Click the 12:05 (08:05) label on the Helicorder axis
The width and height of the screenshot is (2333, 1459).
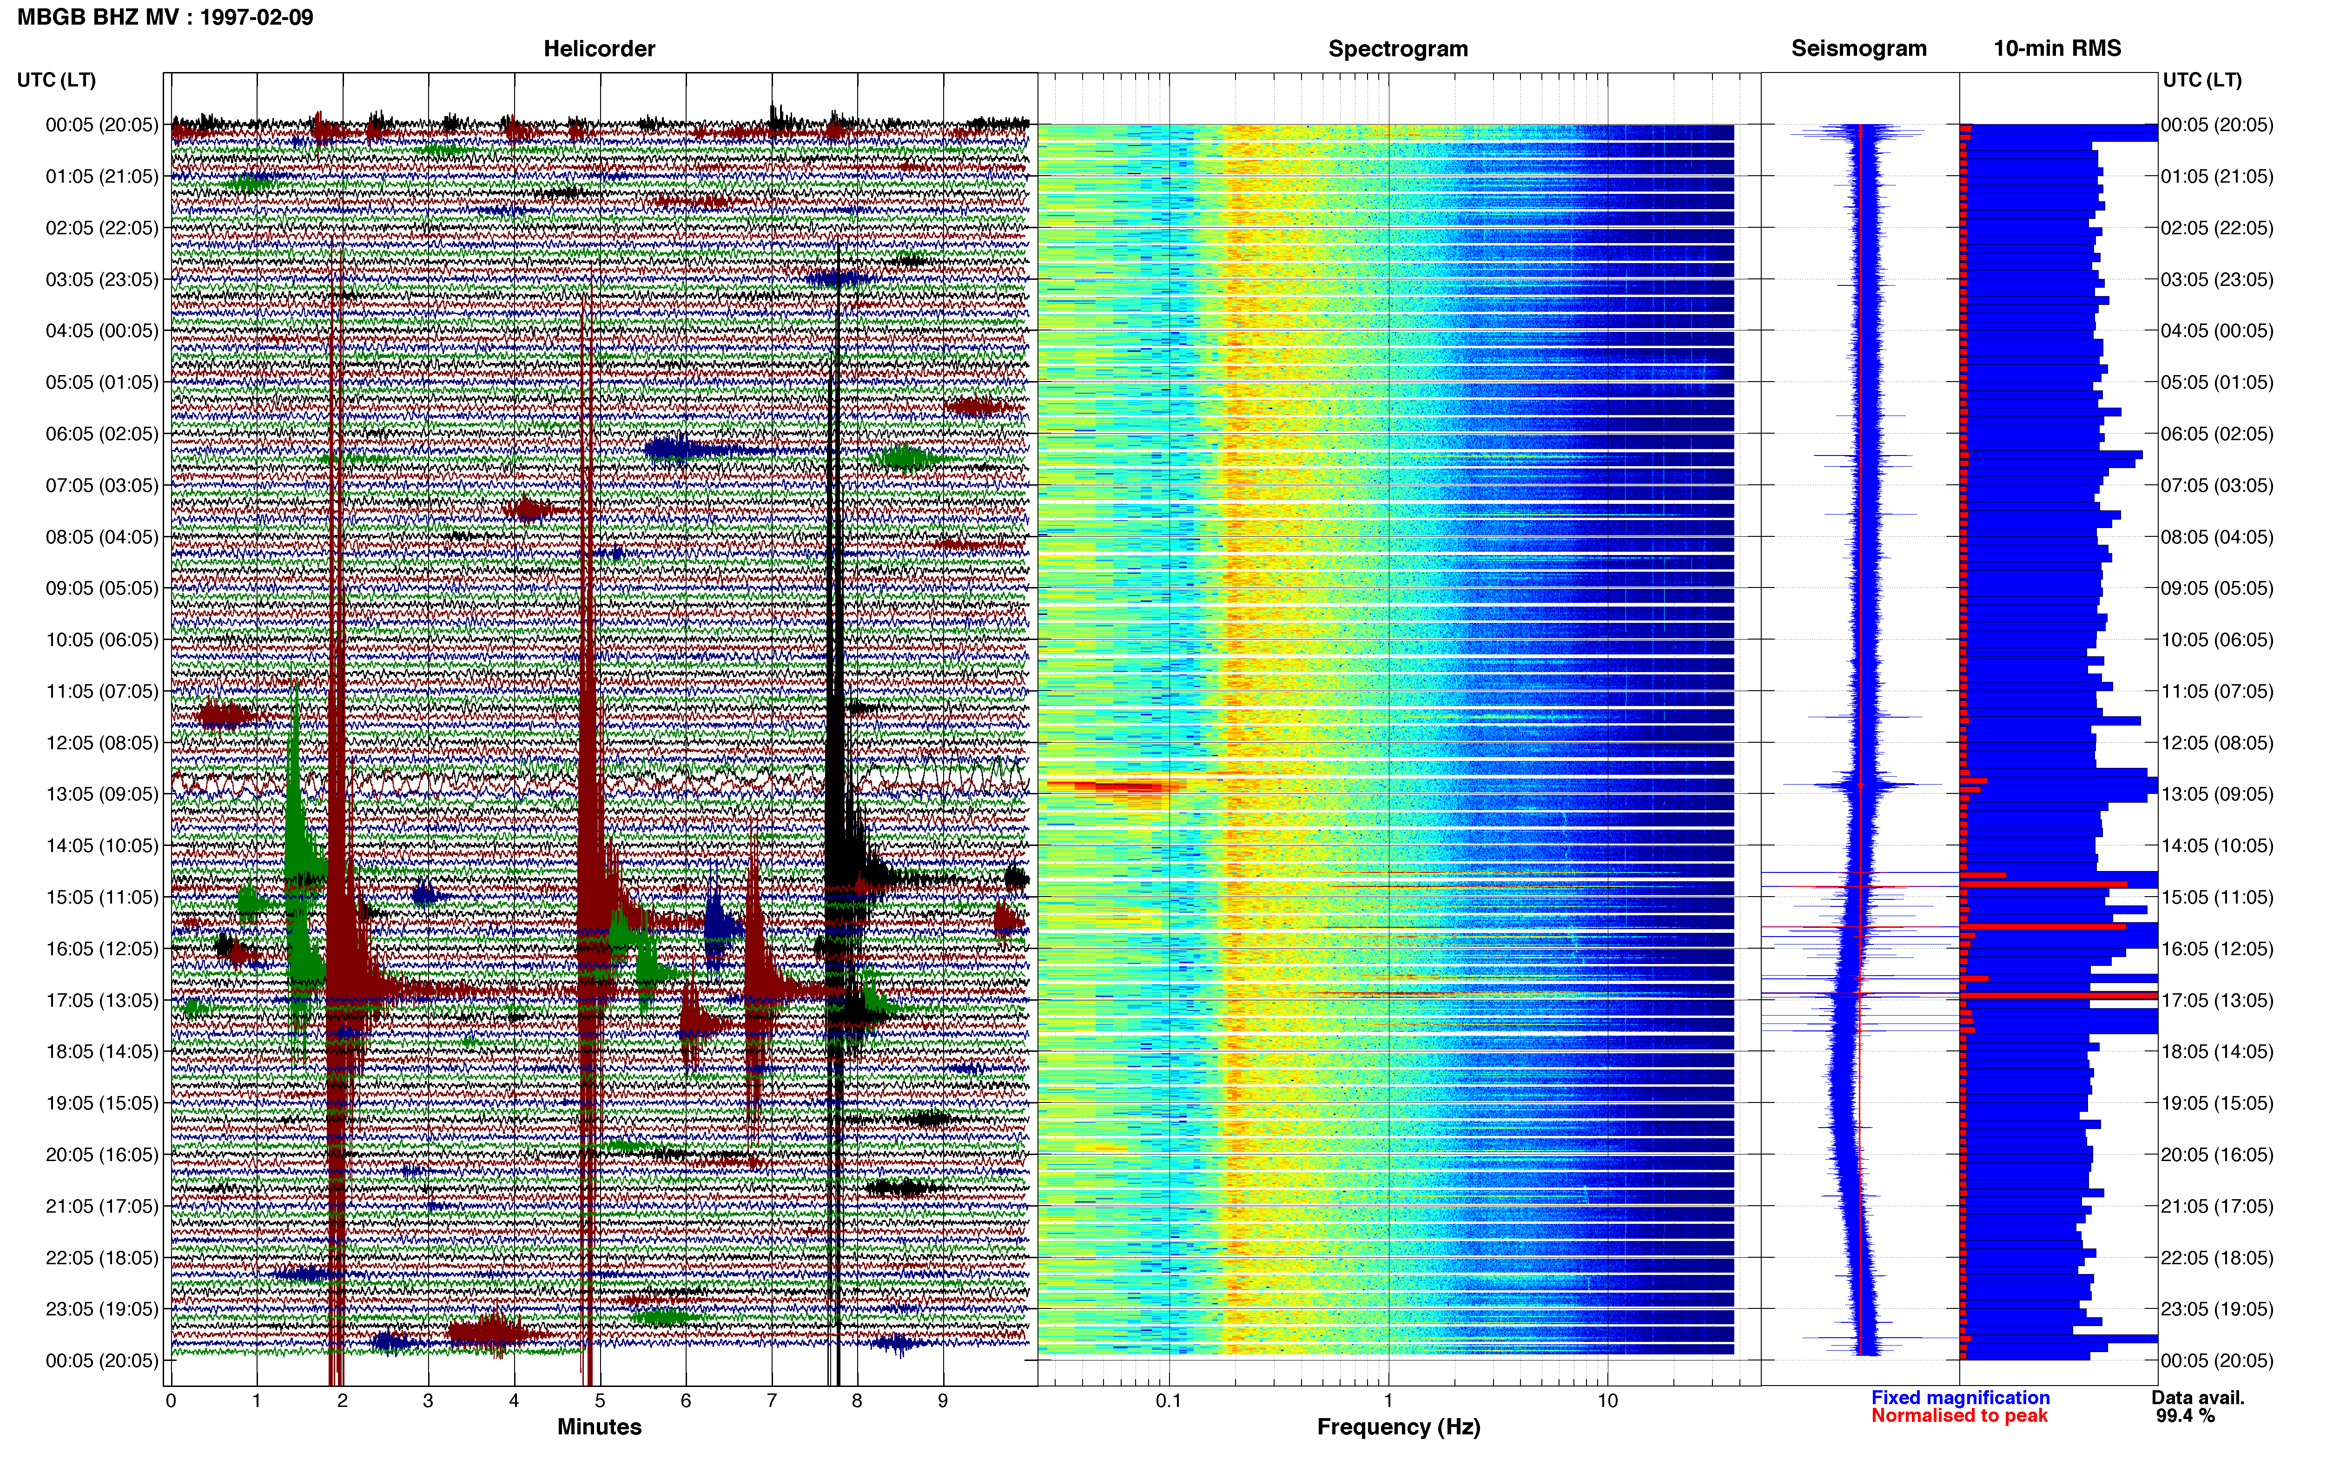pyautogui.click(x=101, y=743)
